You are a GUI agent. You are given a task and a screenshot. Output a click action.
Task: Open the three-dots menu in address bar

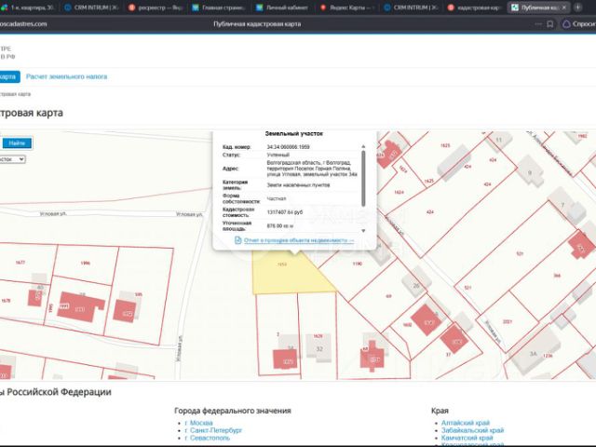tap(538, 24)
